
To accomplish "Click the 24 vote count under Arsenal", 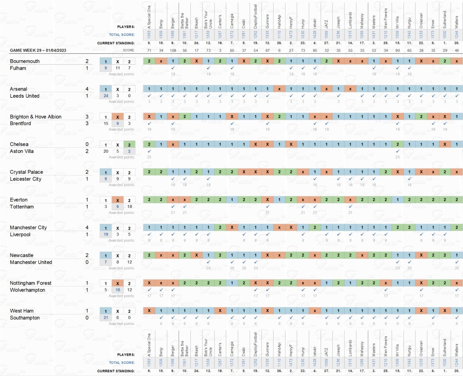I will 106,95.
